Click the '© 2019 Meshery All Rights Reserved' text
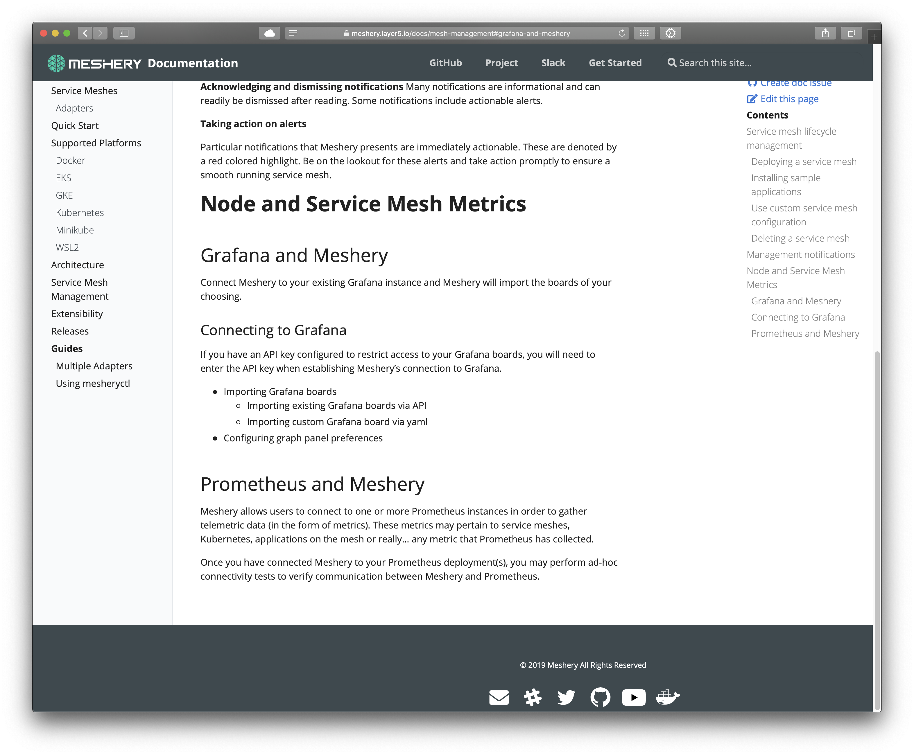The width and height of the screenshot is (914, 755). pos(583,665)
